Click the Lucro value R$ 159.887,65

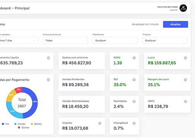click(162, 63)
